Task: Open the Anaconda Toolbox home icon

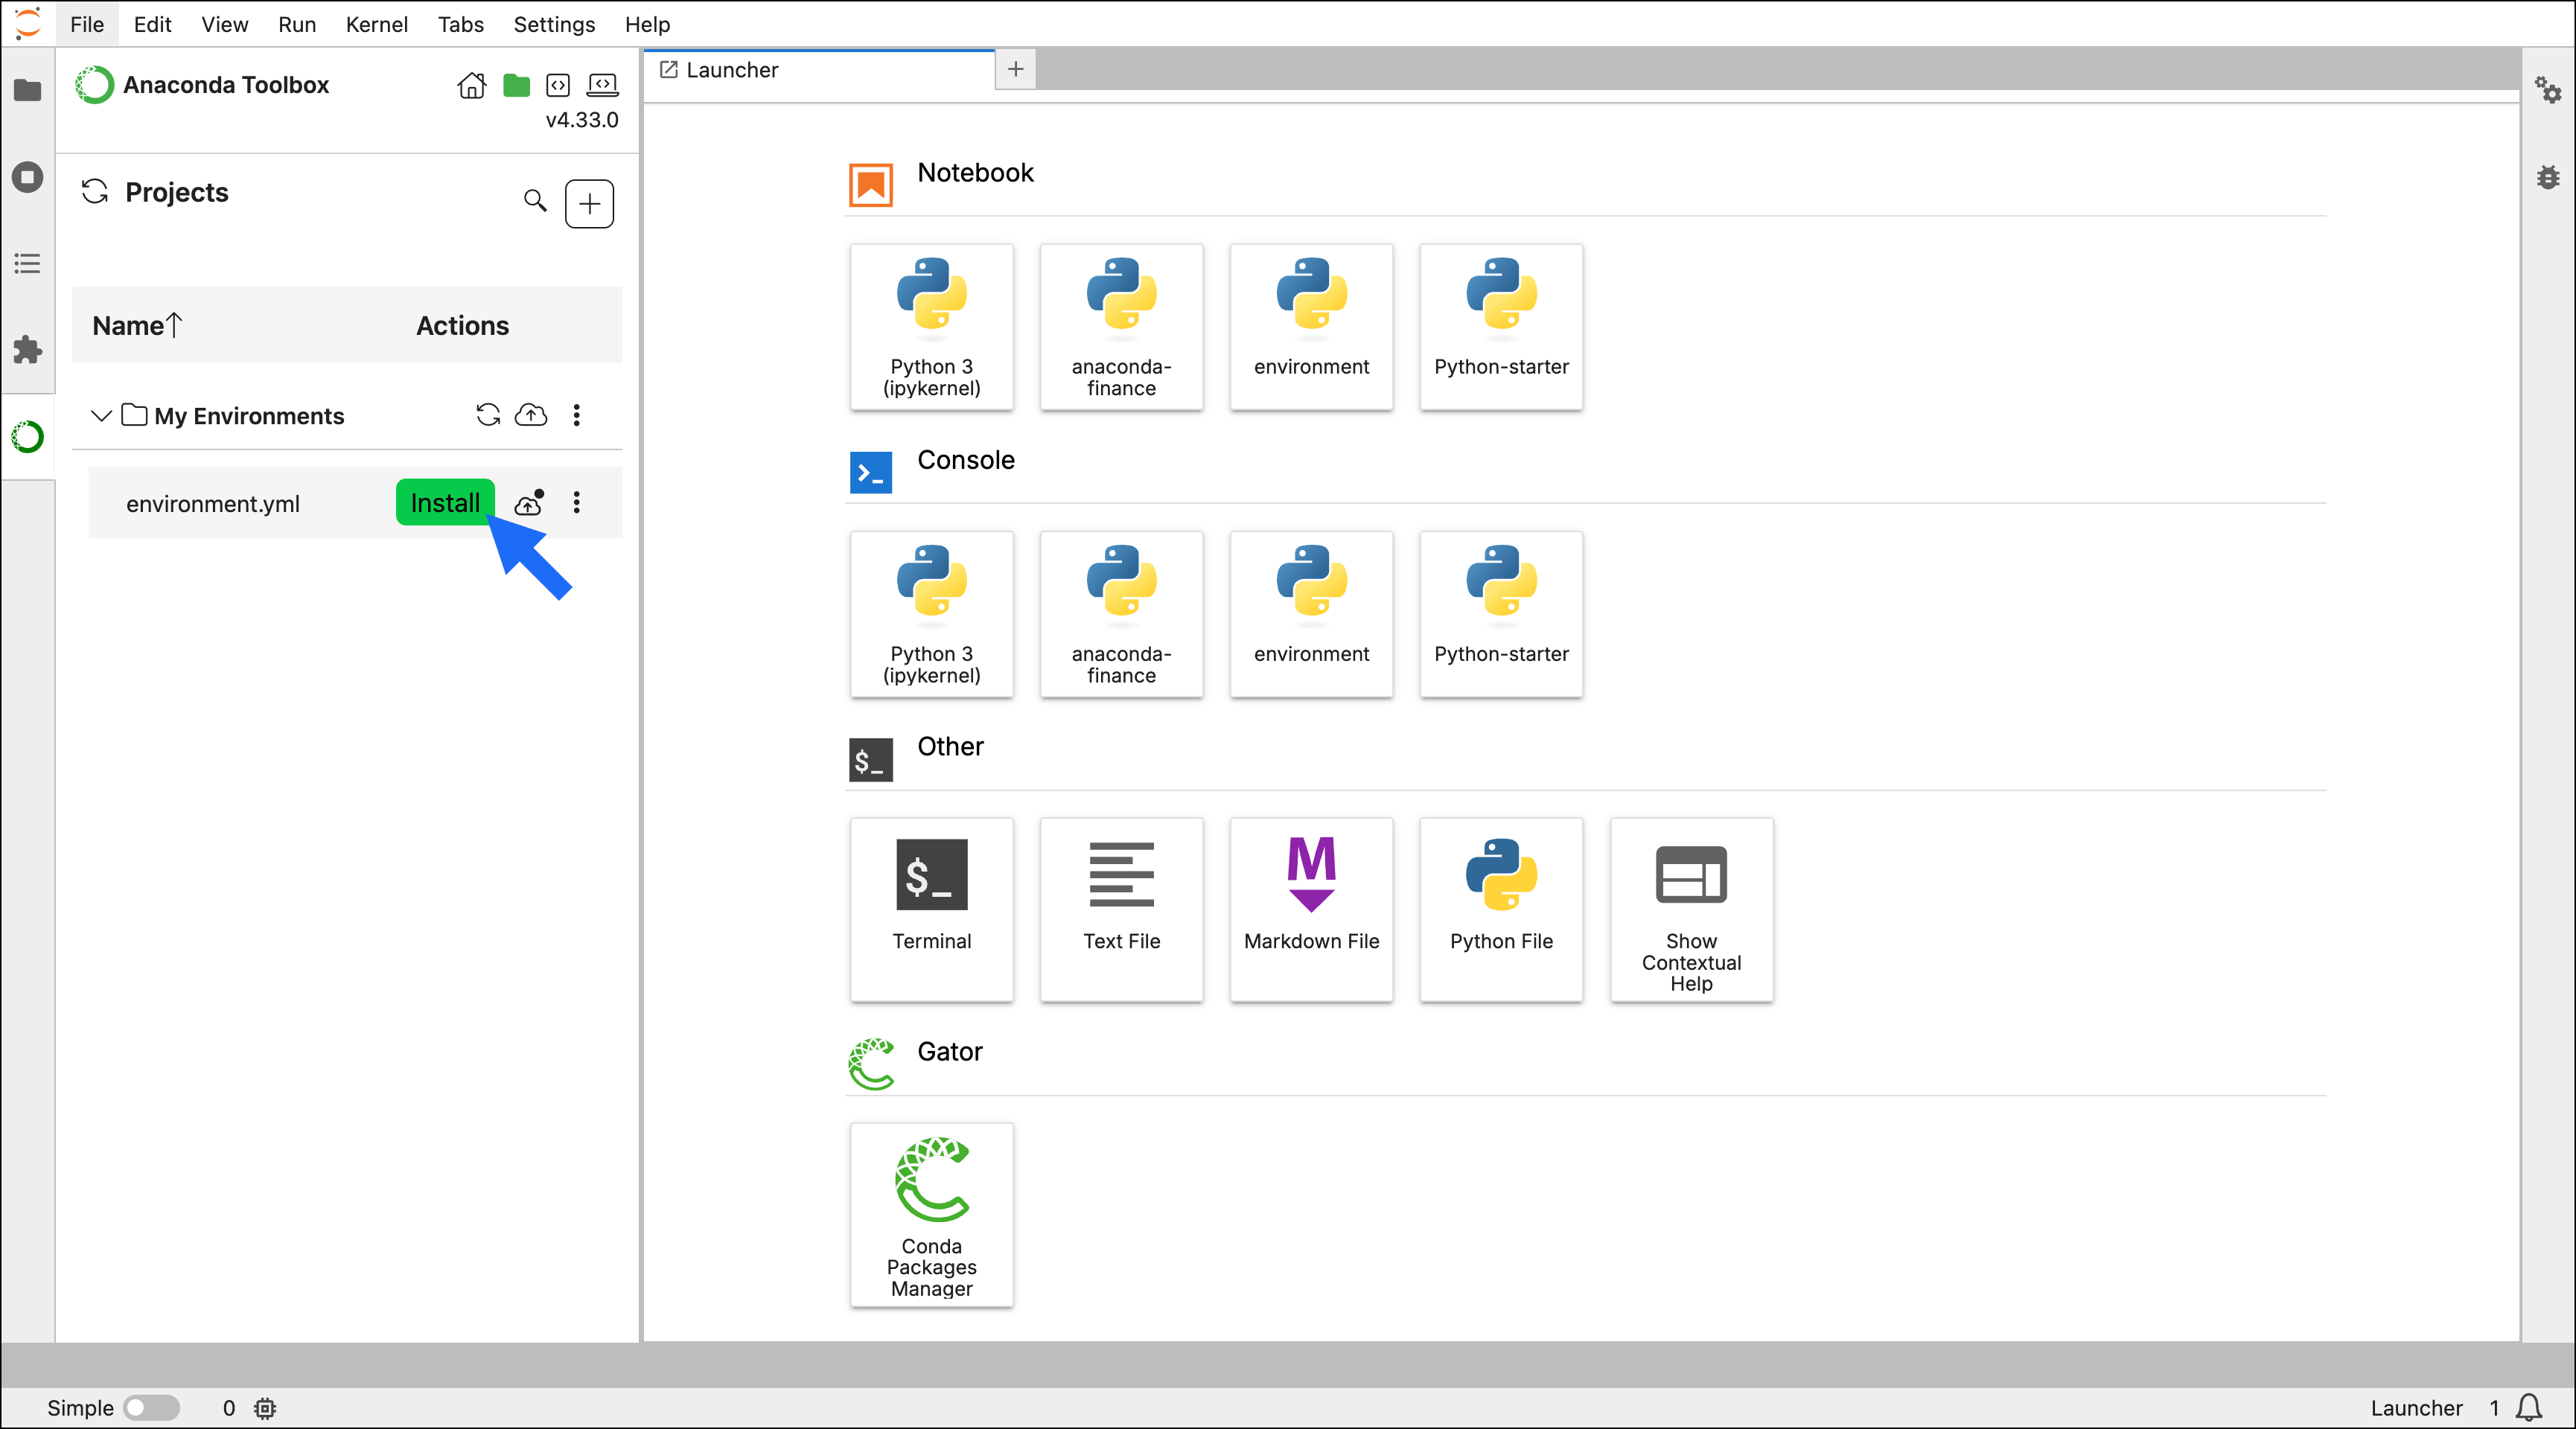Action: 471,86
